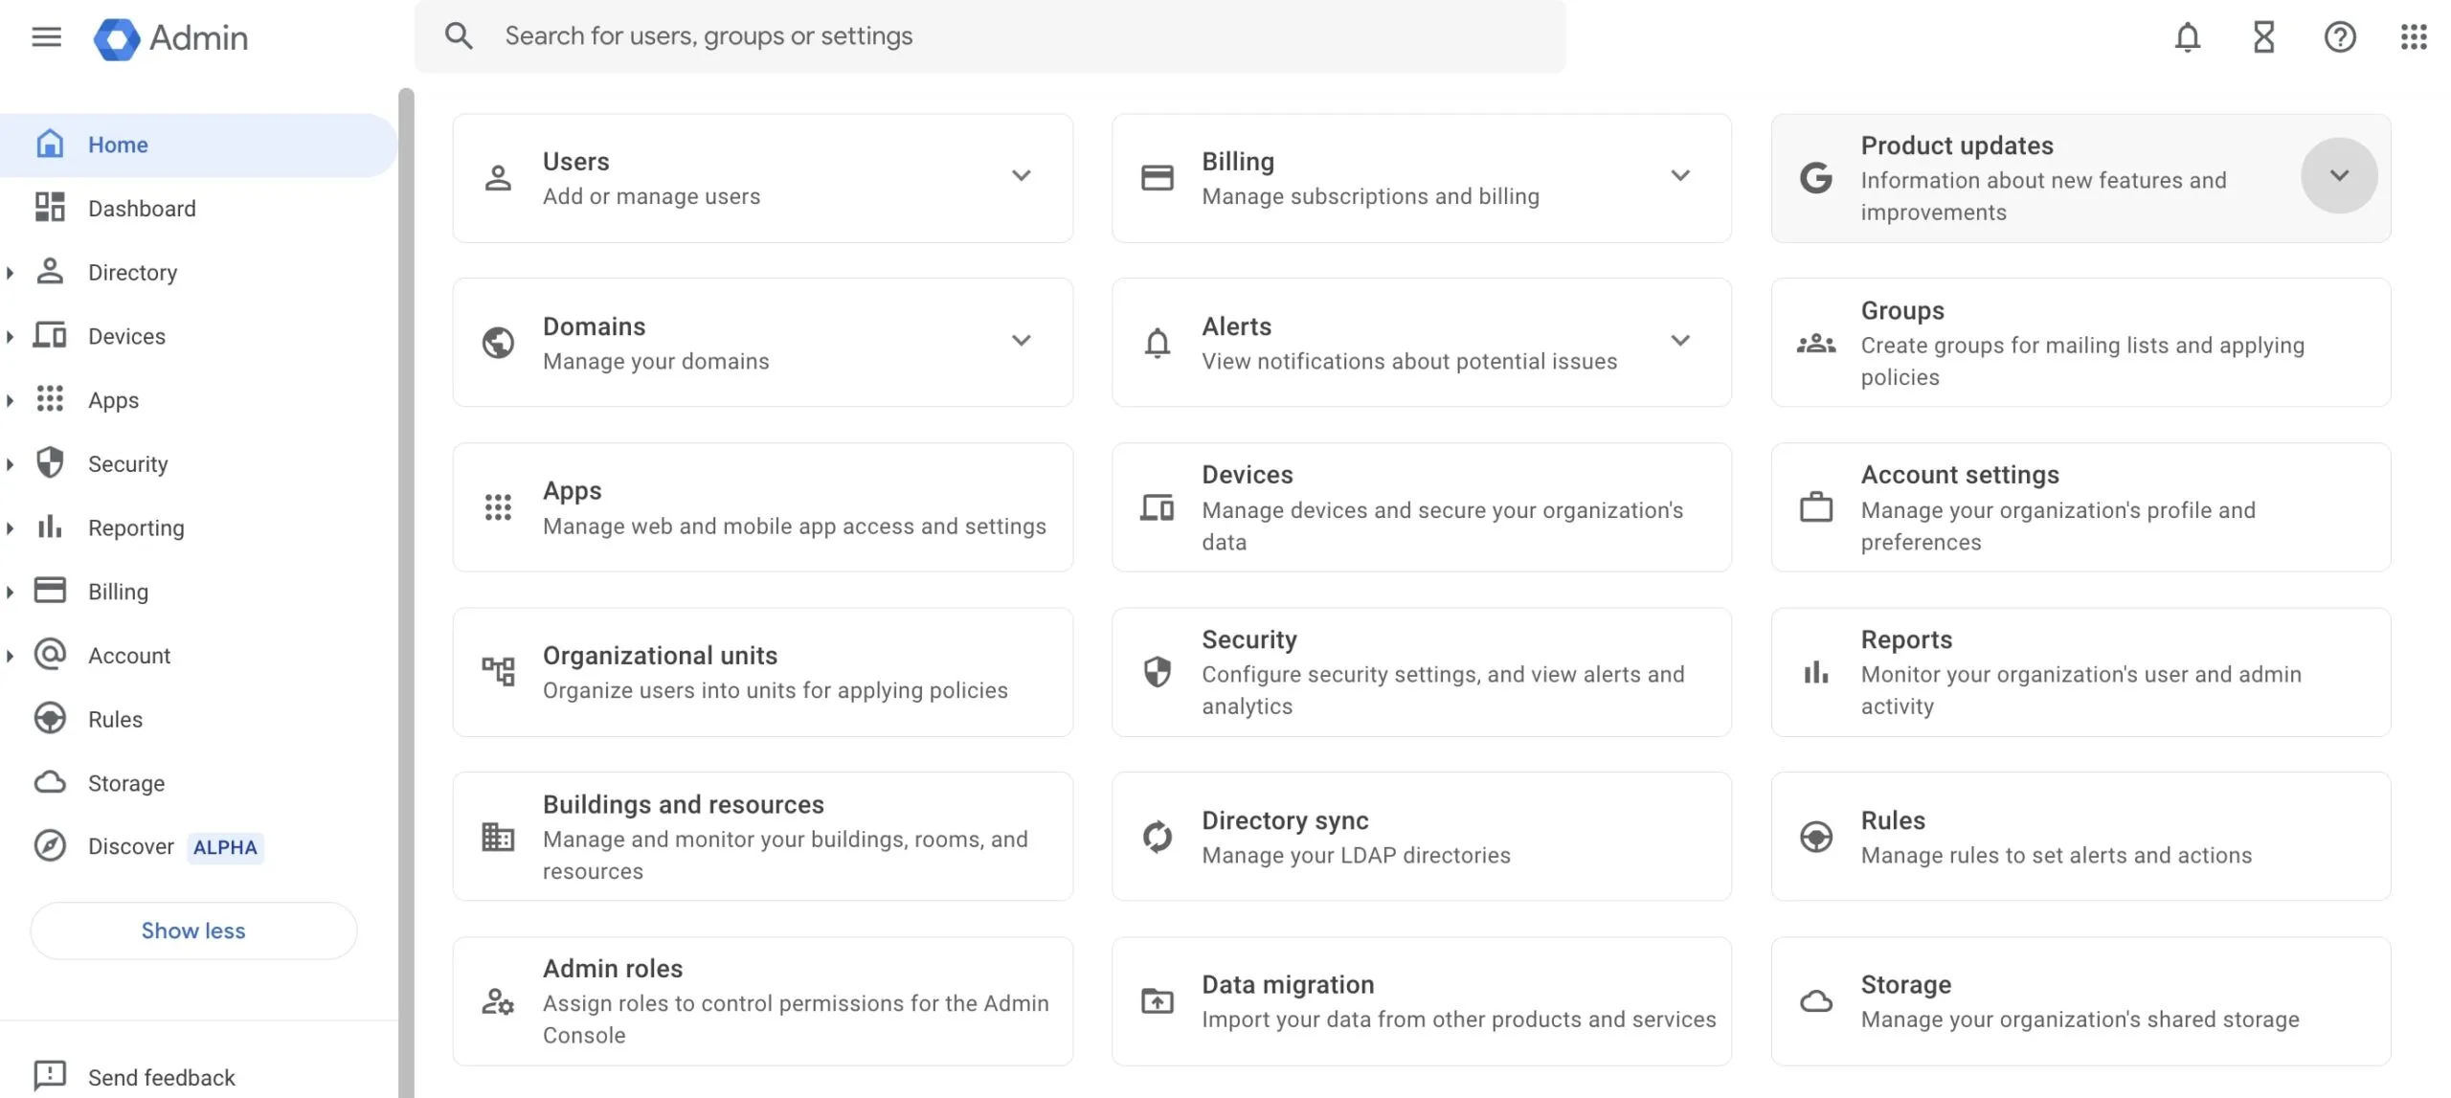Viewport: 2451px width, 1098px height.
Task: Click the Show less button
Action: coord(192,930)
